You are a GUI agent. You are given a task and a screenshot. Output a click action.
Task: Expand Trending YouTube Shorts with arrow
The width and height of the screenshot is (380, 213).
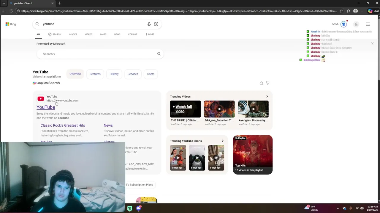point(223,141)
